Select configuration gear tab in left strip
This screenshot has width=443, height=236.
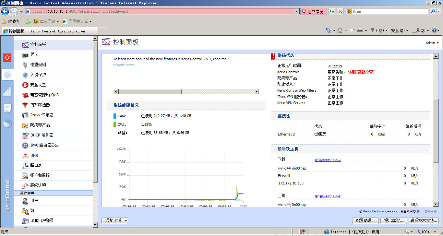(7, 75)
